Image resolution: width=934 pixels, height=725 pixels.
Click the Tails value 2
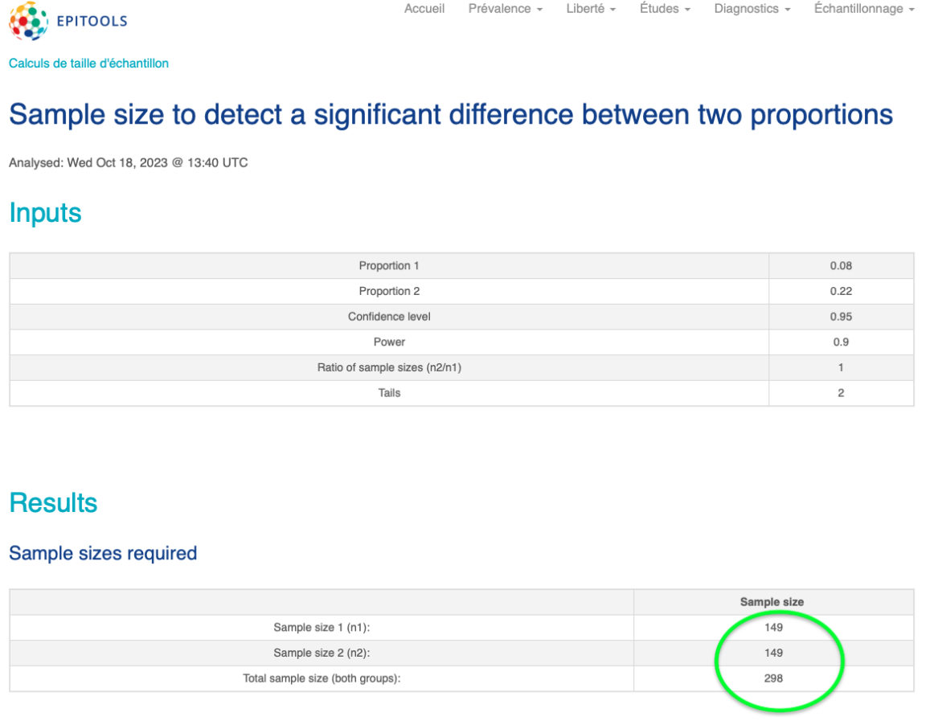(x=841, y=393)
